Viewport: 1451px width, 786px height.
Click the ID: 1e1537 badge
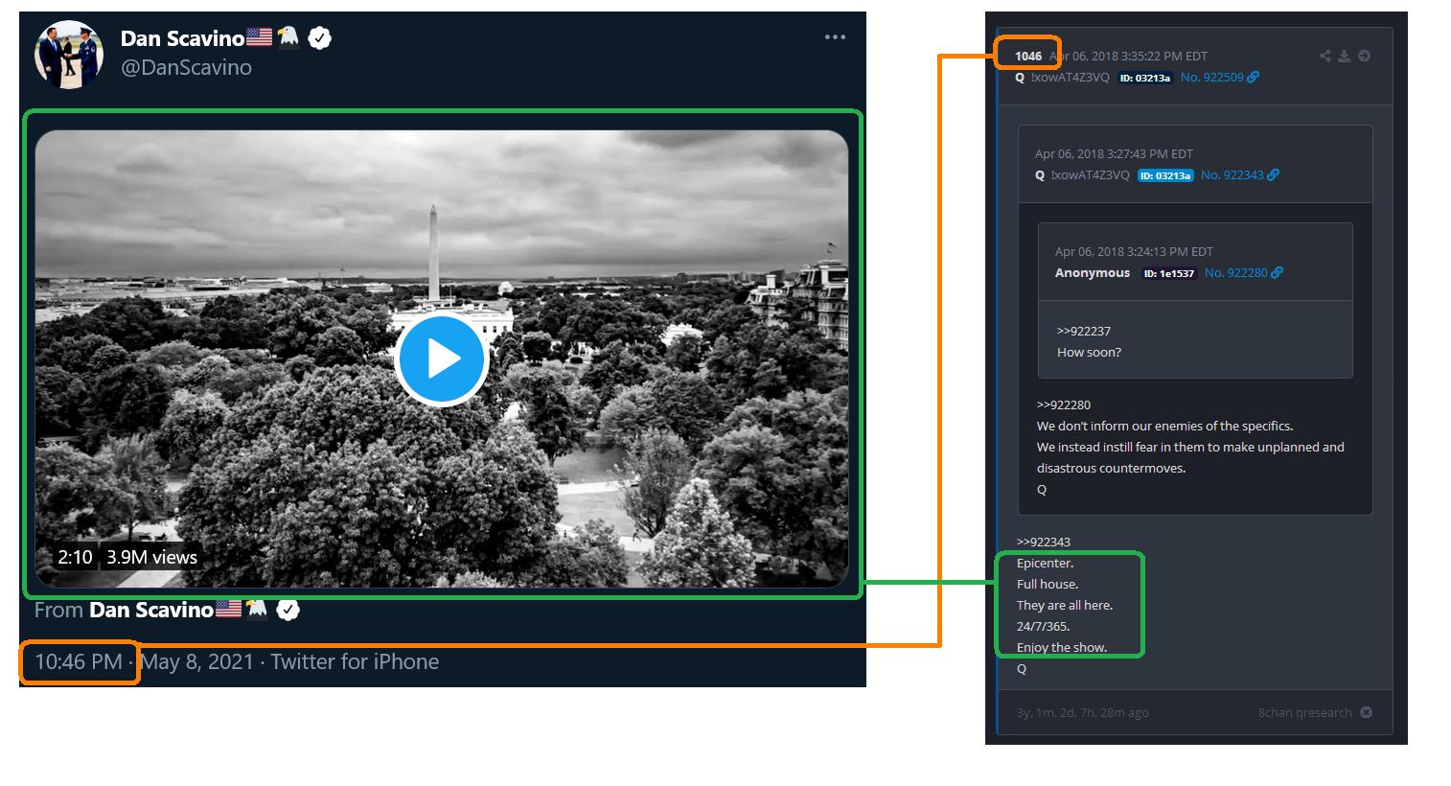point(1169,273)
